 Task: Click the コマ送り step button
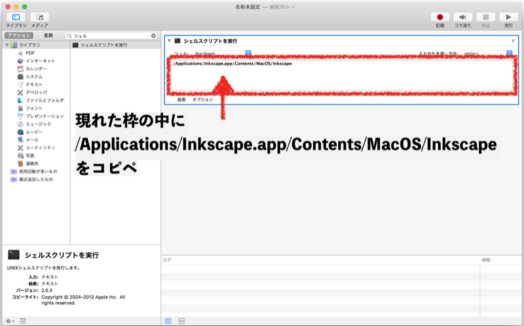(462, 18)
